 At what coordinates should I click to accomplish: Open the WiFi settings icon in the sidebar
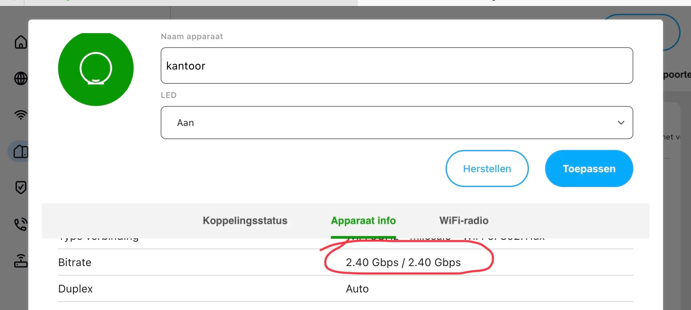[21, 115]
